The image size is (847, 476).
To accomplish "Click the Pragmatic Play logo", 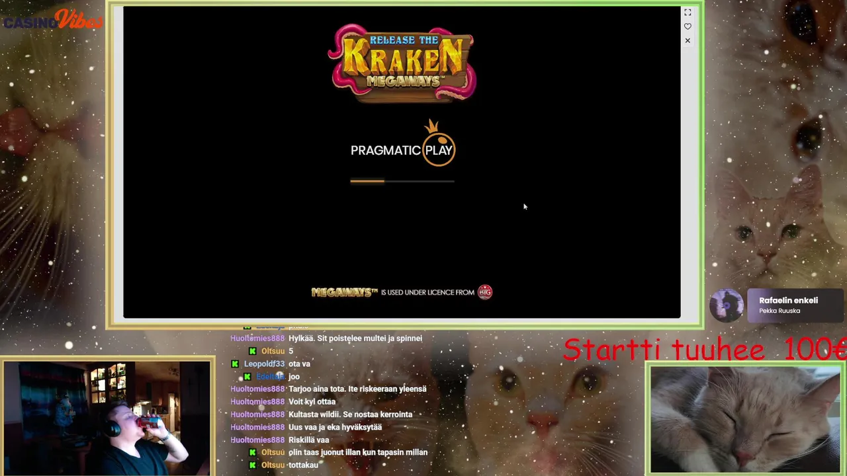I will tap(402, 144).
